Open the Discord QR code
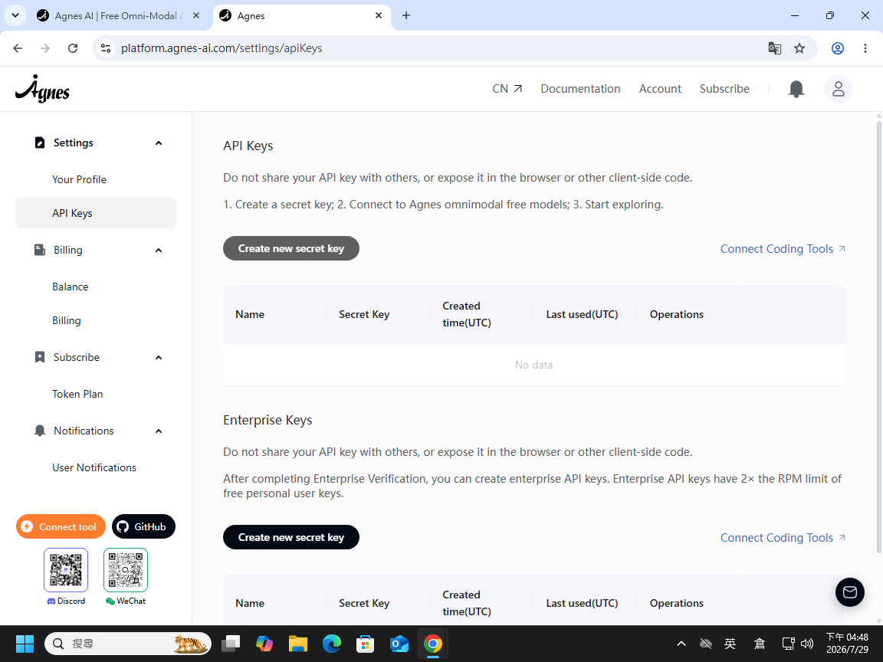Image resolution: width=883 pixels, height=662 pixels. pyautogui.click(x=66, y=570)
